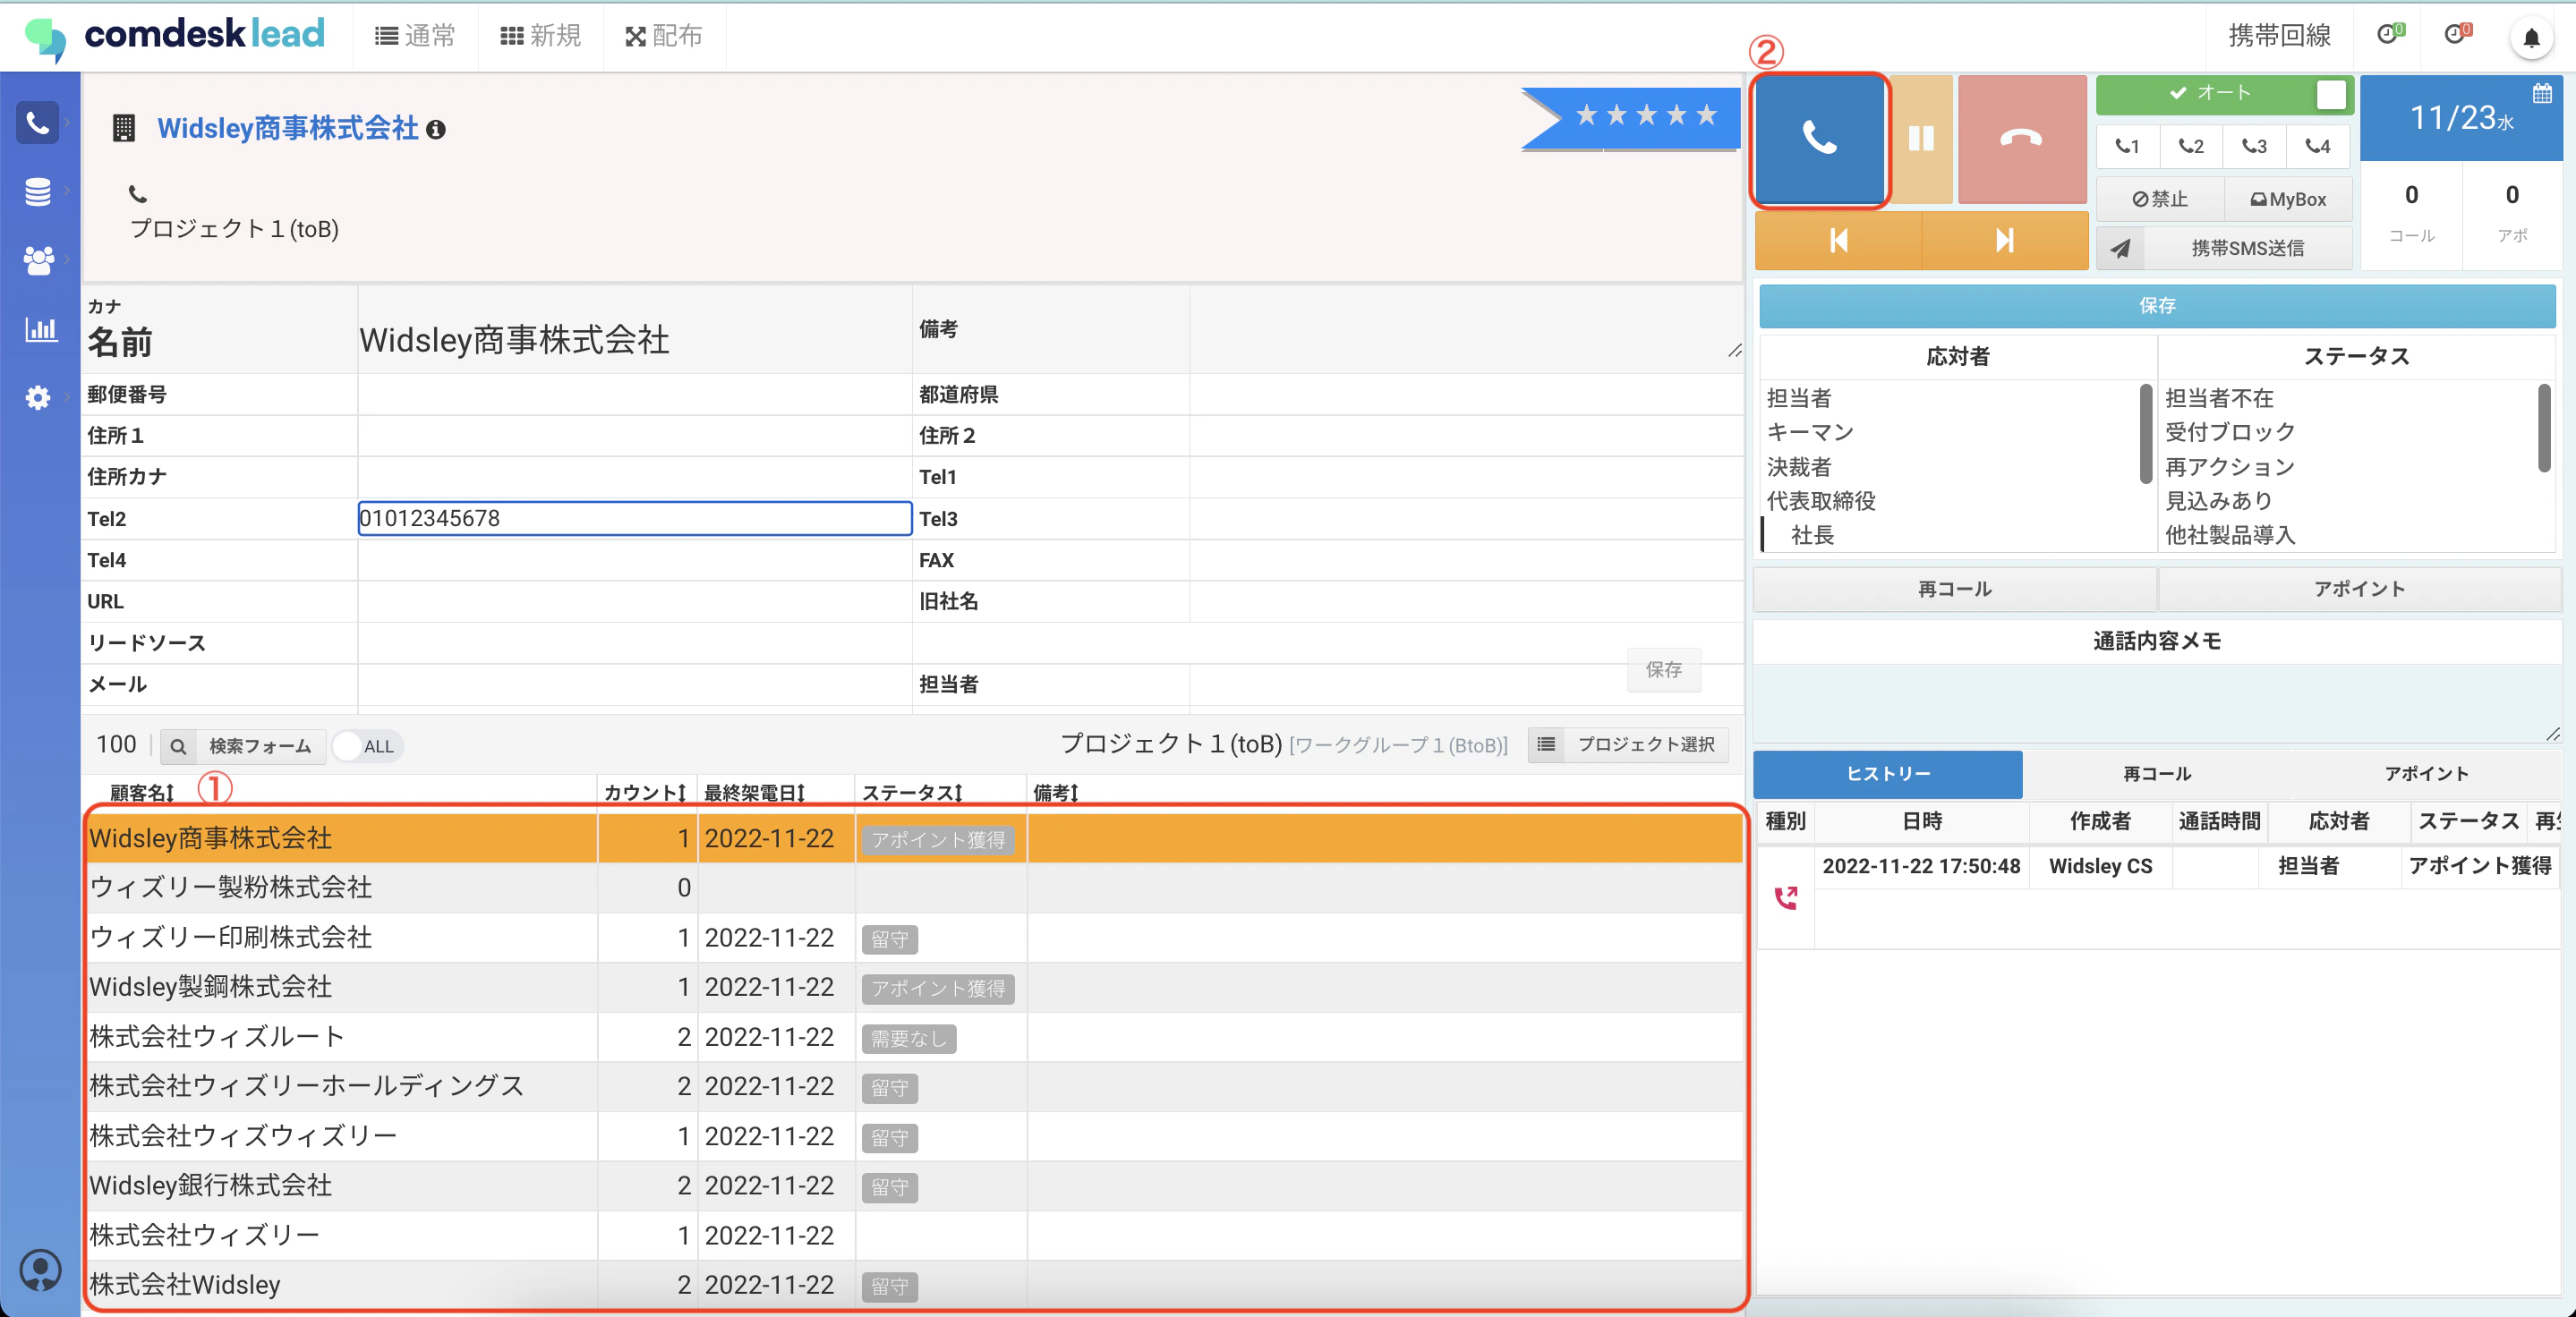The image size is (2576, 1317).
Task: Click the ステータス list scrollbar
Action: 2544,429
